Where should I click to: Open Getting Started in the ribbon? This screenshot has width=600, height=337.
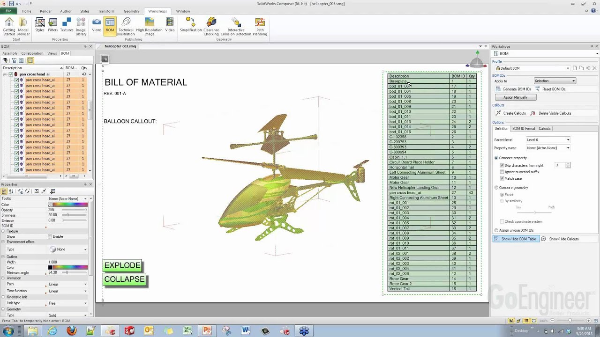9,27
